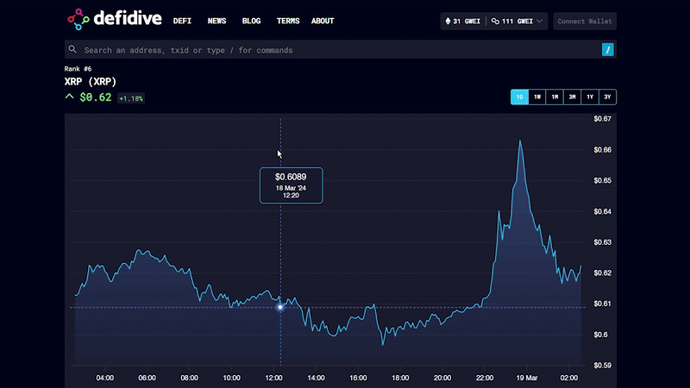Select the 1M chart range
Image resolution: width=690 pixels, height=388 pixels.
(555, 97)
